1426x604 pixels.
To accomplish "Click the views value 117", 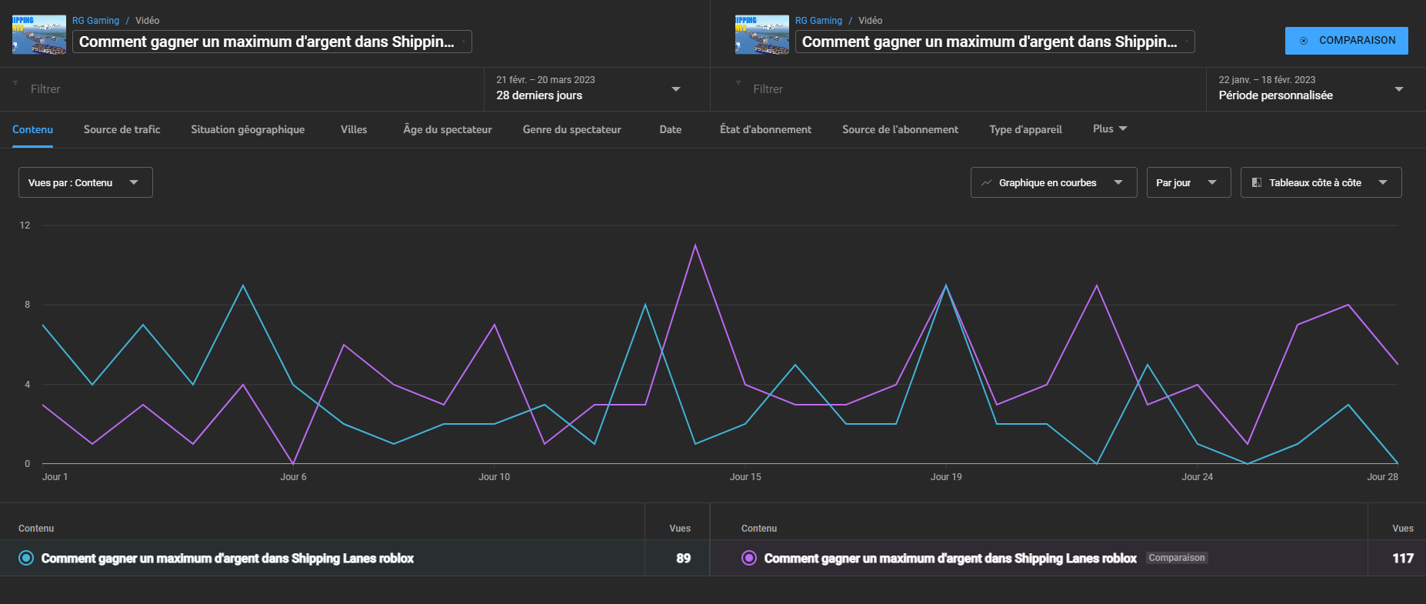I will pos(1403,558).
